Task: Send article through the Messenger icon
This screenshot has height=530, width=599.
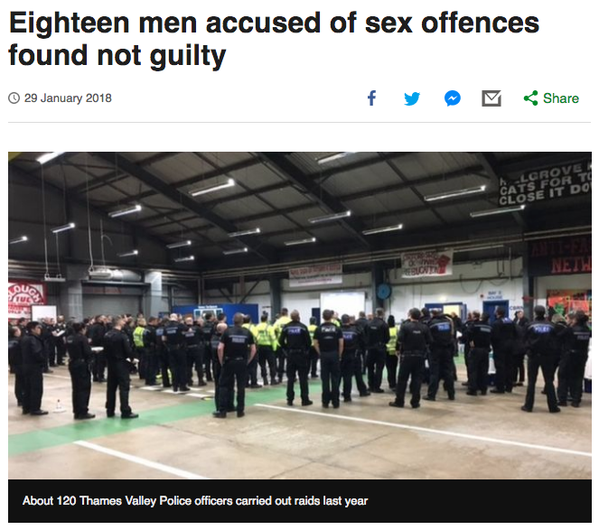Action: tap(453, 98)
